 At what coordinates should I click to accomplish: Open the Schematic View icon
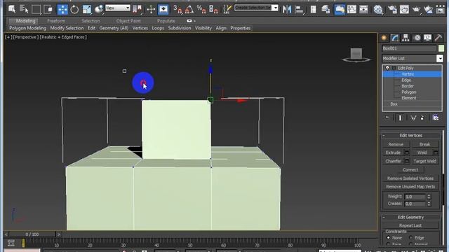363,9
